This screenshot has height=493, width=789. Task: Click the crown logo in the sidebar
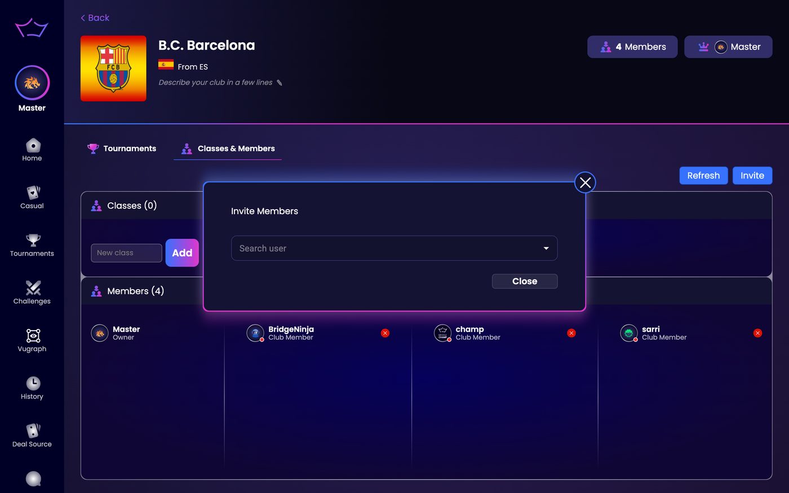(32, 27)
